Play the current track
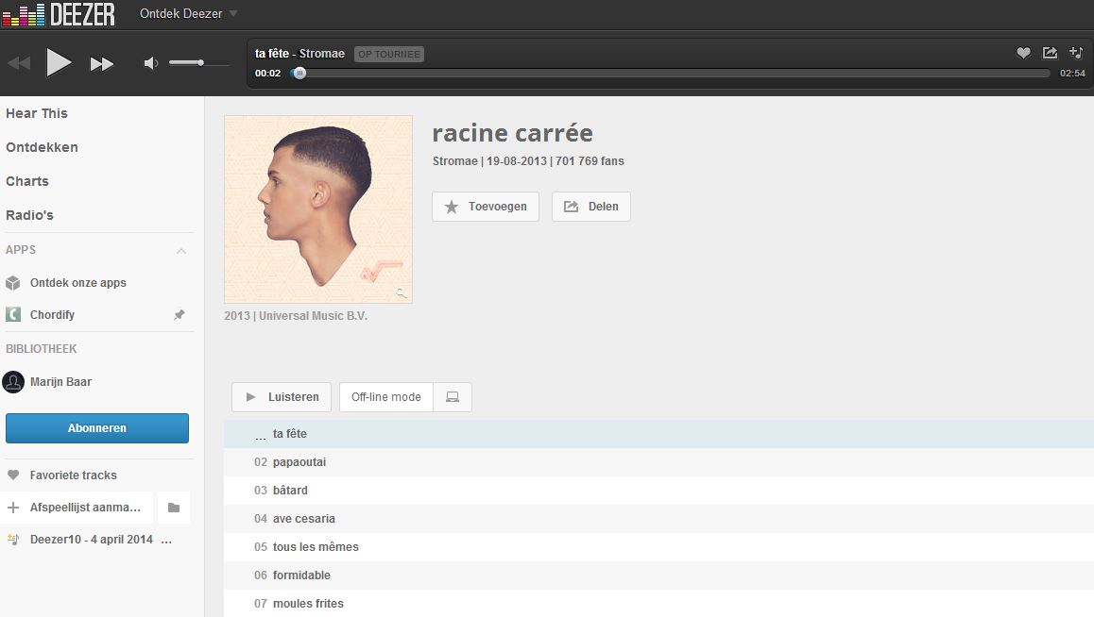The image size is (1094, 617). tap(58, 62)
